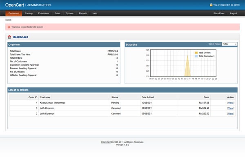Click the install folder warning message
The image size is (245, 157).
(27, 27)
